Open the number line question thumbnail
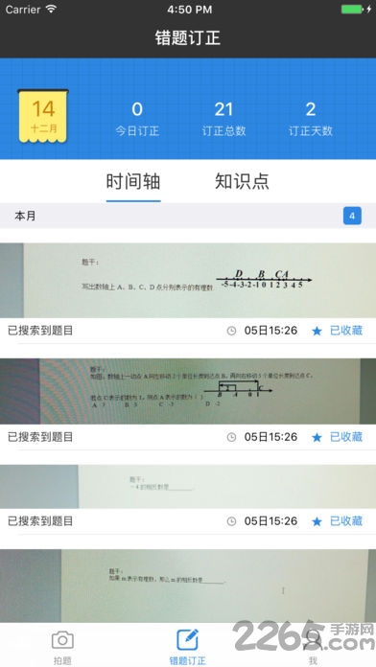 188,281
